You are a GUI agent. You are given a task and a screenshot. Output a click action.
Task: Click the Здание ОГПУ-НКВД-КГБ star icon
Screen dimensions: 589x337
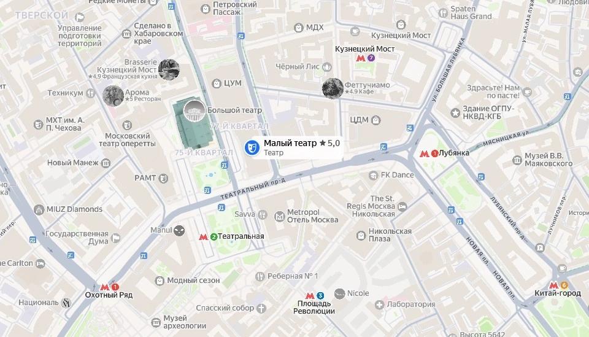pos(455,112)
